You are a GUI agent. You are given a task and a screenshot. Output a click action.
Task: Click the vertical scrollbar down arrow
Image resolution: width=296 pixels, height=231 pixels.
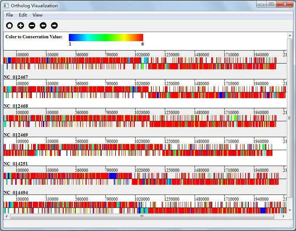pyautogui.click(x=289, y=210)
